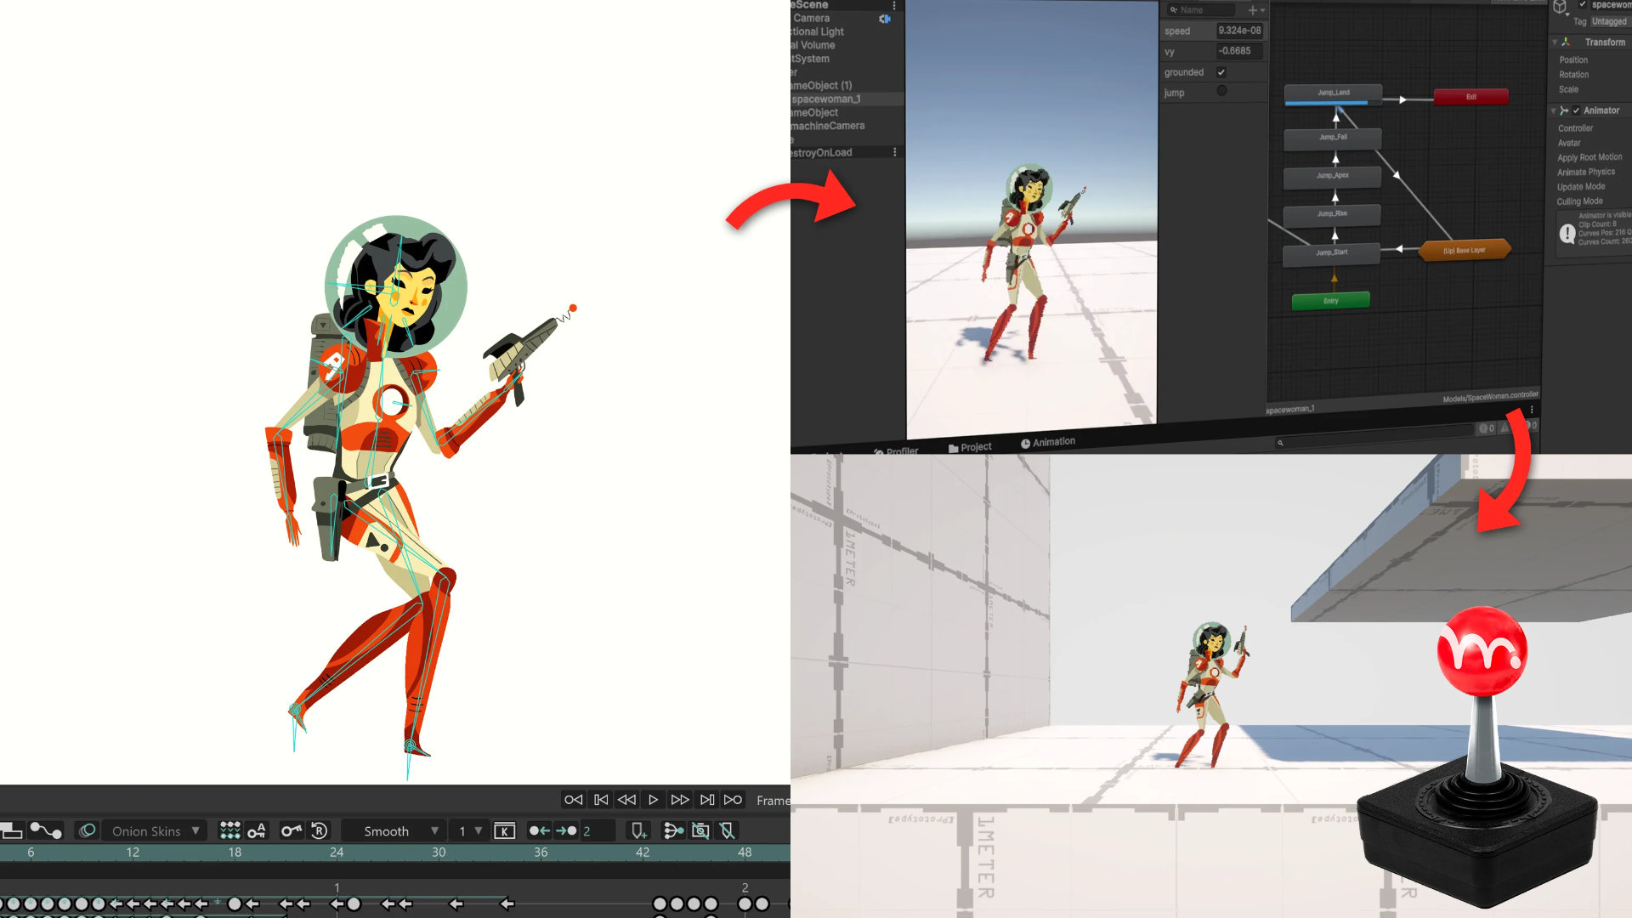Select the red Exit node
The image size is (1632, 918).
(1471, 97)
